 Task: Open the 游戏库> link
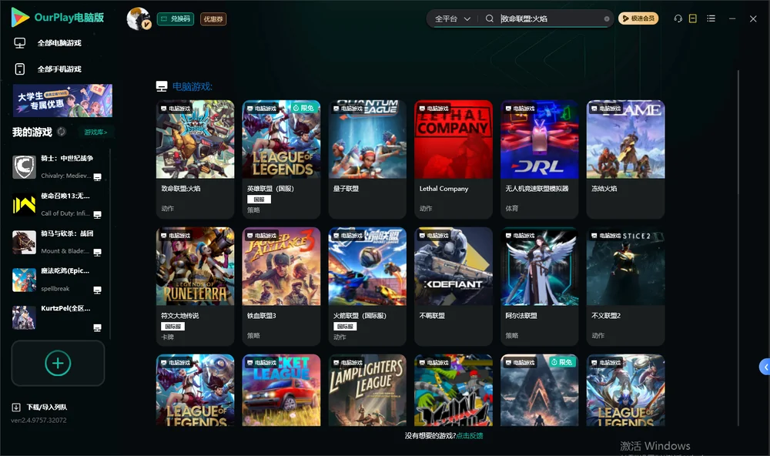coord(95,132)
